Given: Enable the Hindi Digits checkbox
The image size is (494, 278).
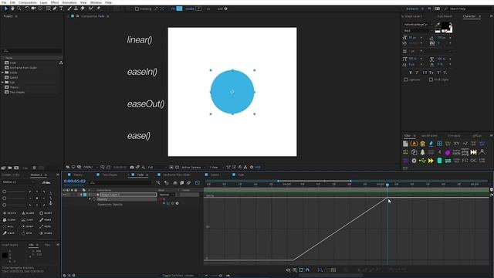Looking at the screenshot, I should (431, 80).
